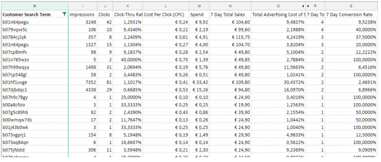The height and width of the screenshot is (162, 381).
Task: Click the Cost Per Click (CPC) header cell
Action: click(166, 14)
